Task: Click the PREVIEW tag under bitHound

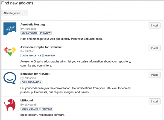Action: 47,109
